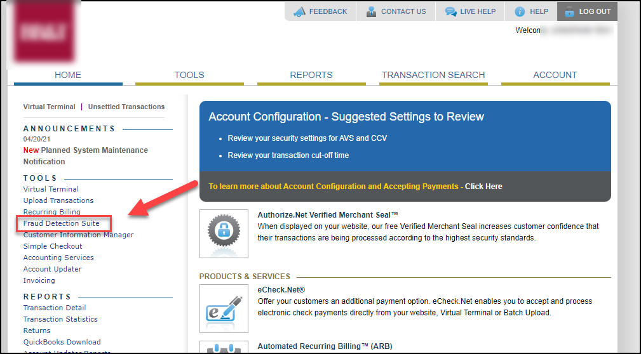Open Live Help chat bubble icon

tap(451, 12)
